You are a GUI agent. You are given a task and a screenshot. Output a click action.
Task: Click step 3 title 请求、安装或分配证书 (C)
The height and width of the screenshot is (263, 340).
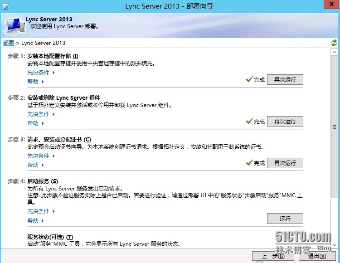point(59,139)
